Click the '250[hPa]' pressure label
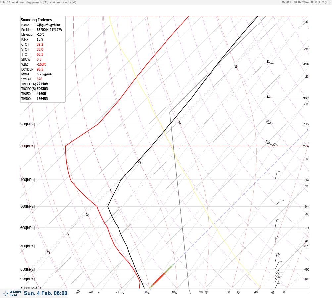The height and width of the screenshot is (298, 332). click(27, 124)
